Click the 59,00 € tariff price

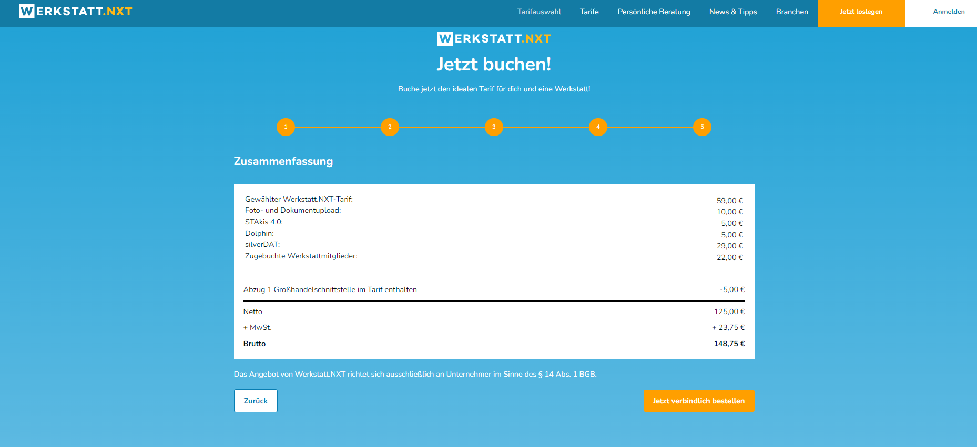point(730,201)
